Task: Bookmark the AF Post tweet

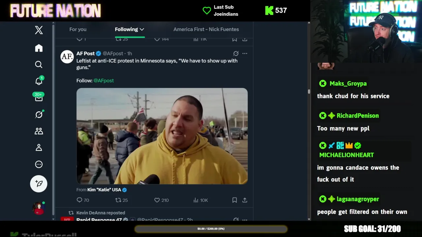Action: tap(235, 200)
